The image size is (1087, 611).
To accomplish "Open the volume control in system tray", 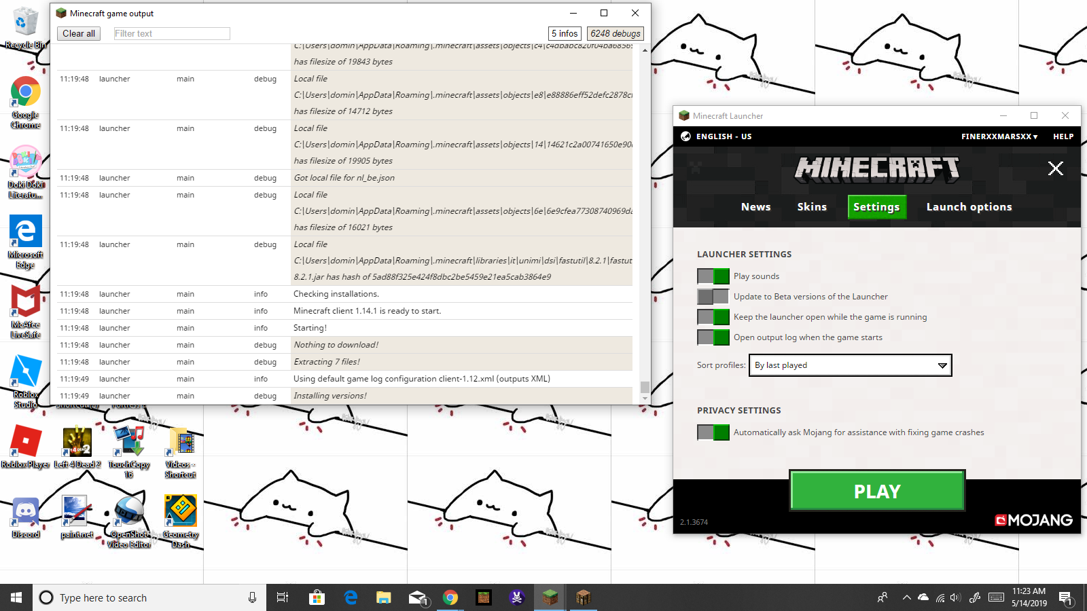I will pos(955,597).
